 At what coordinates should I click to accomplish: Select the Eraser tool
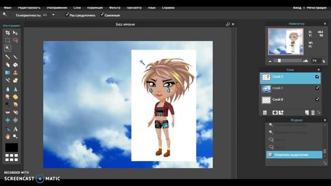click(8, 65)
